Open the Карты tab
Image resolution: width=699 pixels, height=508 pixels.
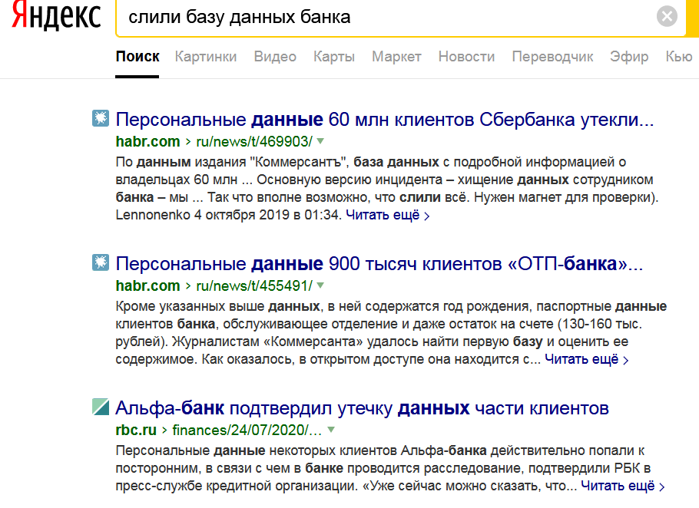pos(334,57)
